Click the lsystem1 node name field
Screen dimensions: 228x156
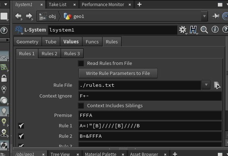point(113,30)
